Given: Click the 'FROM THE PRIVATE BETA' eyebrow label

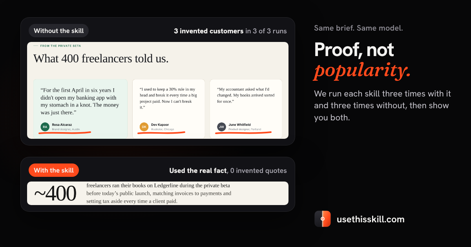Looking at the screenshot, I should pyautogui.click(x=60, y=46).
